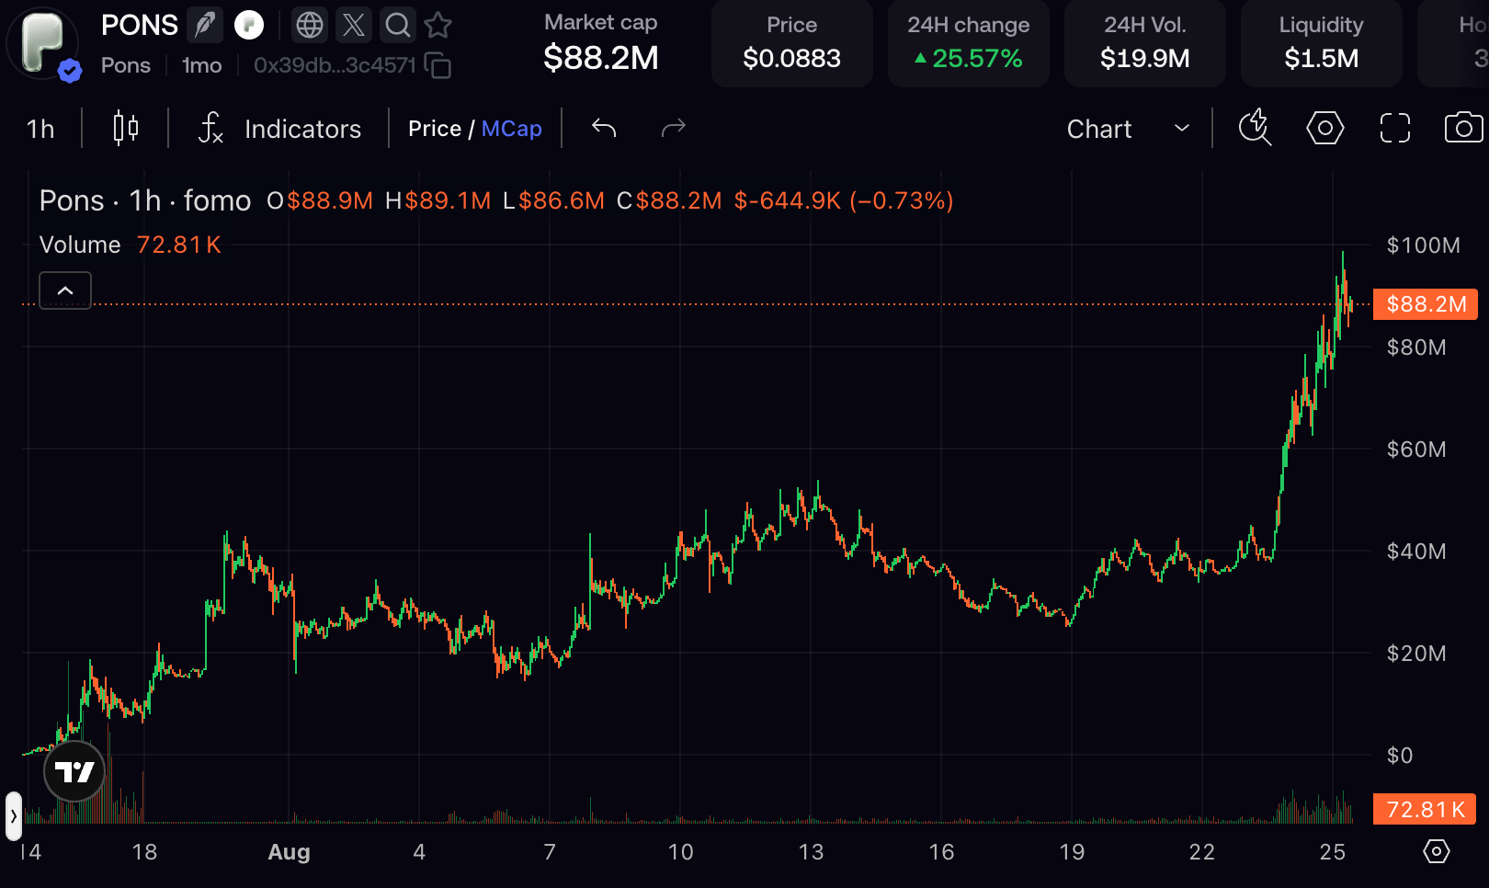
Task: Click the Volume 72.81K legend entry
Action: (131, 245)
